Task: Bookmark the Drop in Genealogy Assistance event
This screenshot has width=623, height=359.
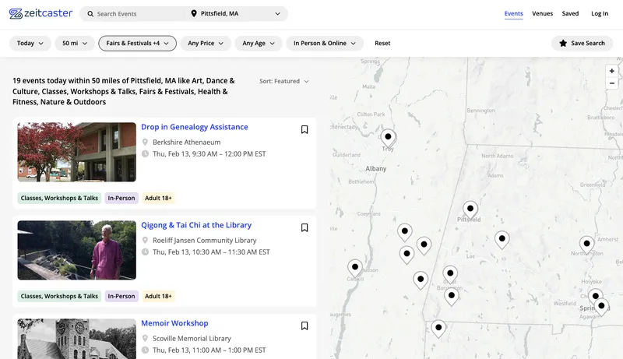Action: pos(304,130)
